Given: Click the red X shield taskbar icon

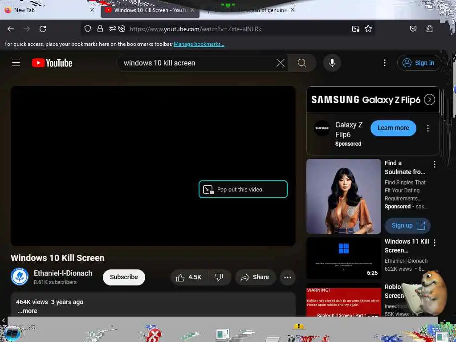Looking at the screenshot, I should [153, 334].
